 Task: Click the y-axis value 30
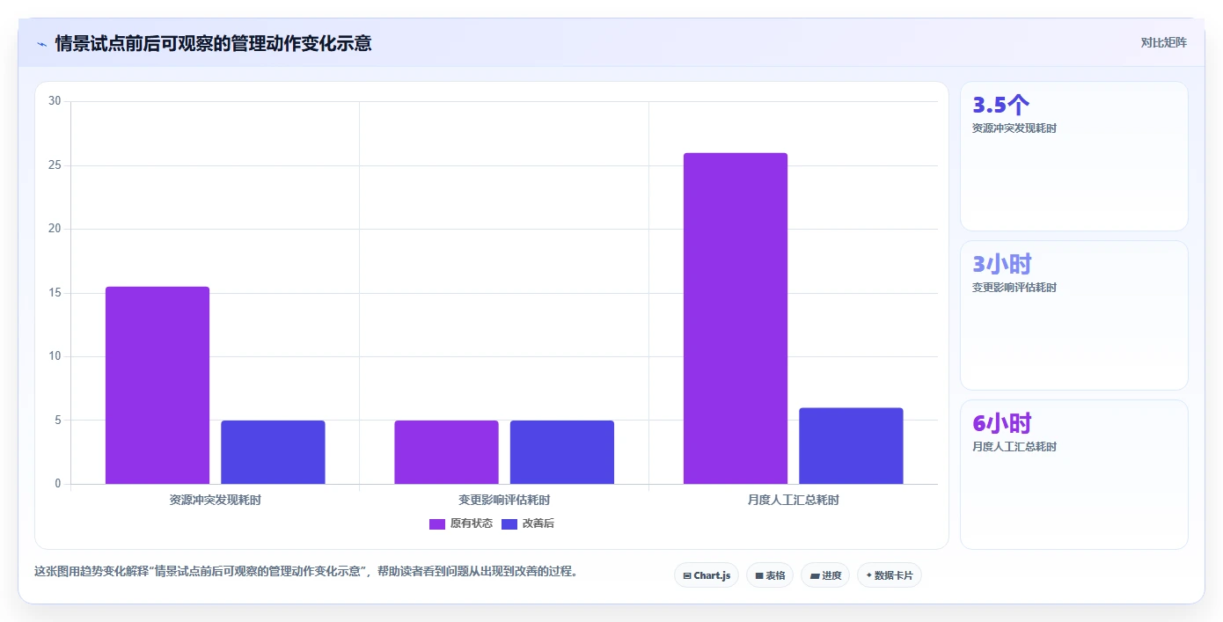(55, 101)
